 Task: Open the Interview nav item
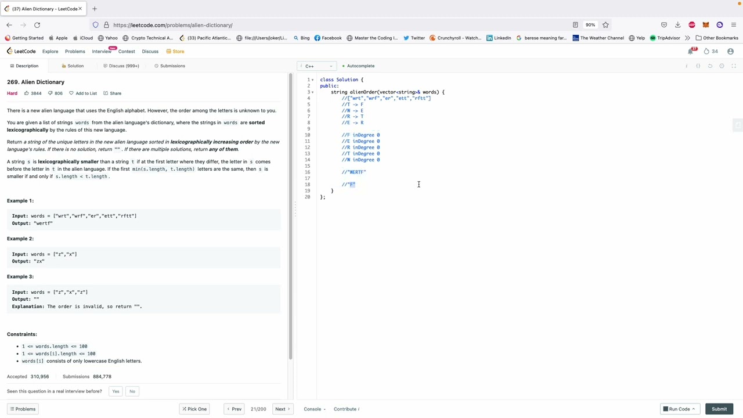(x=102, y=51)
